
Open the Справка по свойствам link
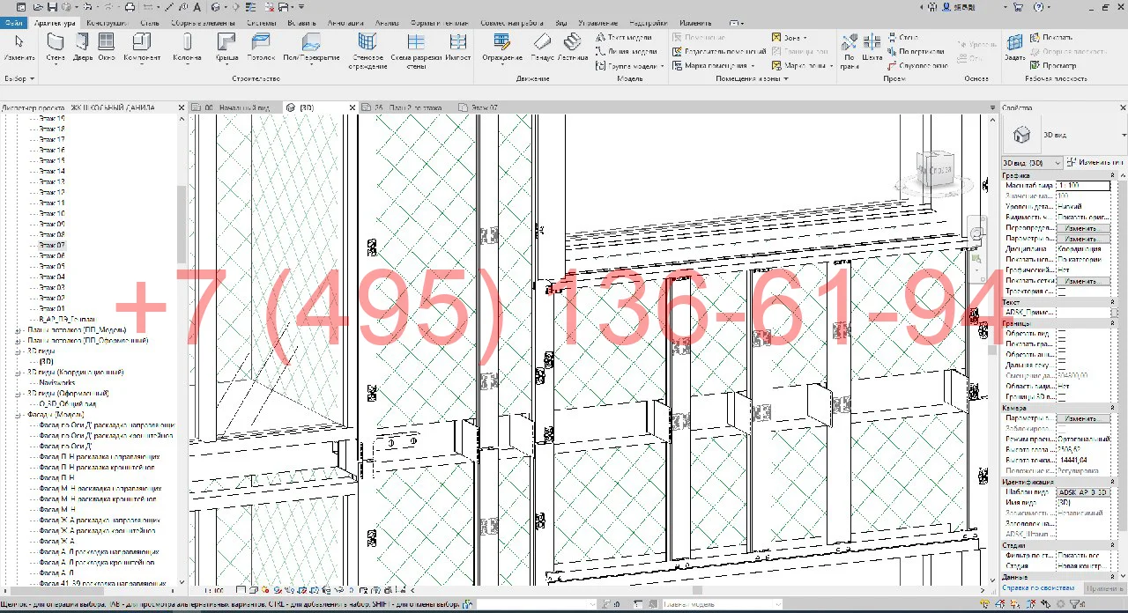pos(1040,587)
